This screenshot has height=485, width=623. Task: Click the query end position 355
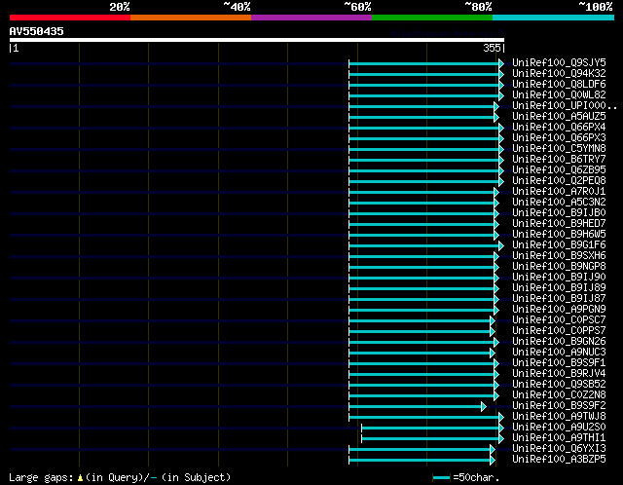(492, 48)
